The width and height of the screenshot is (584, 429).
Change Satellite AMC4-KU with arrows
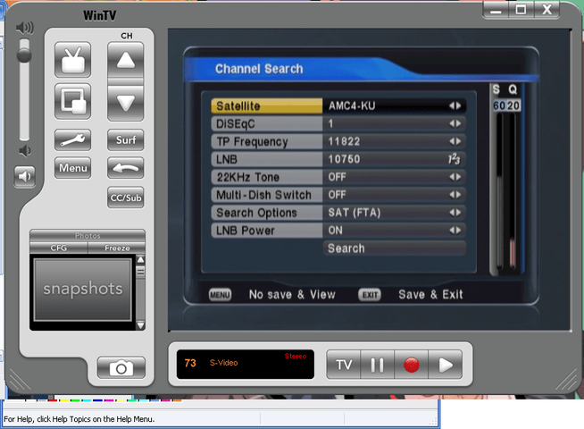455,105
